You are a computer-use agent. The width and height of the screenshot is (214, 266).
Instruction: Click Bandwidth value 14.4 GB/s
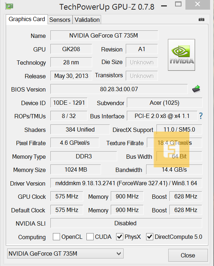click(x=174, y=169)
